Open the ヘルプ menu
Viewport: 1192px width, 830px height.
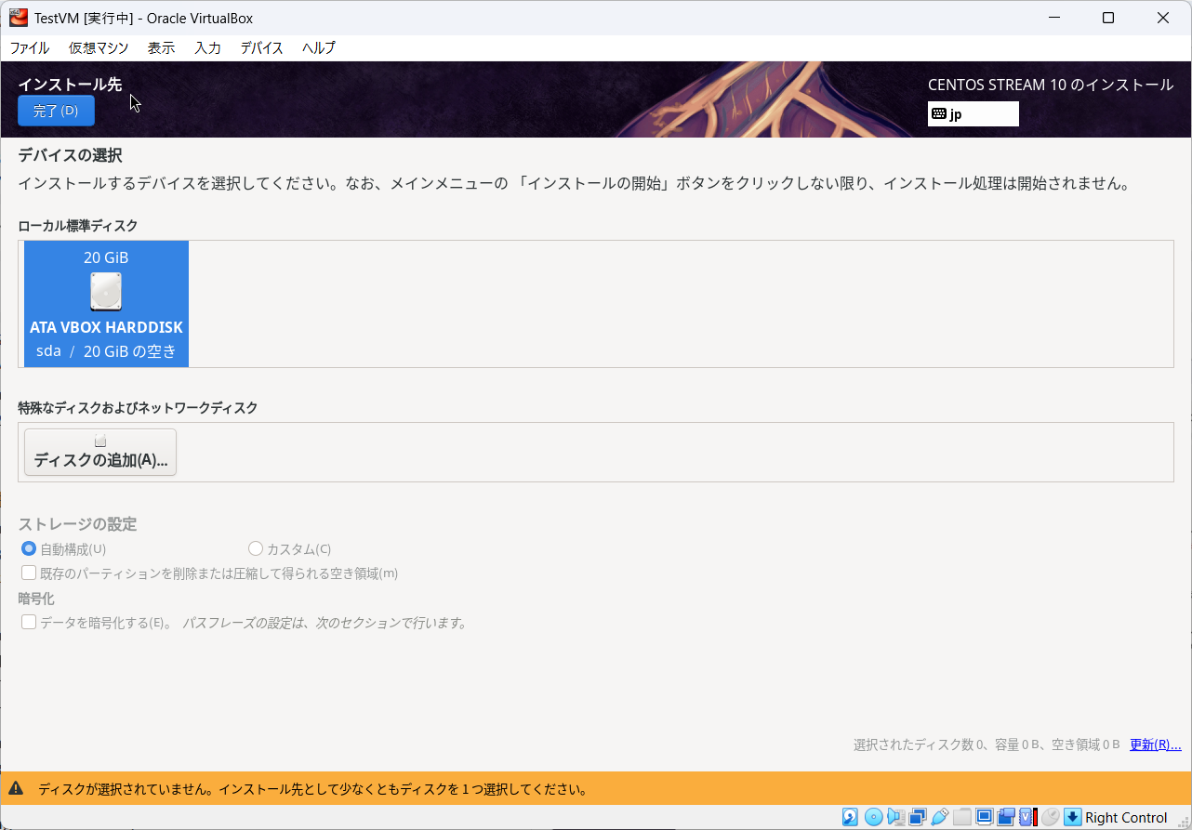pos(318,47)
